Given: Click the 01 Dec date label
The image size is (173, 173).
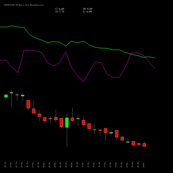Looking at the screenshot, I should pyautogui.click(x=44, y=164).
